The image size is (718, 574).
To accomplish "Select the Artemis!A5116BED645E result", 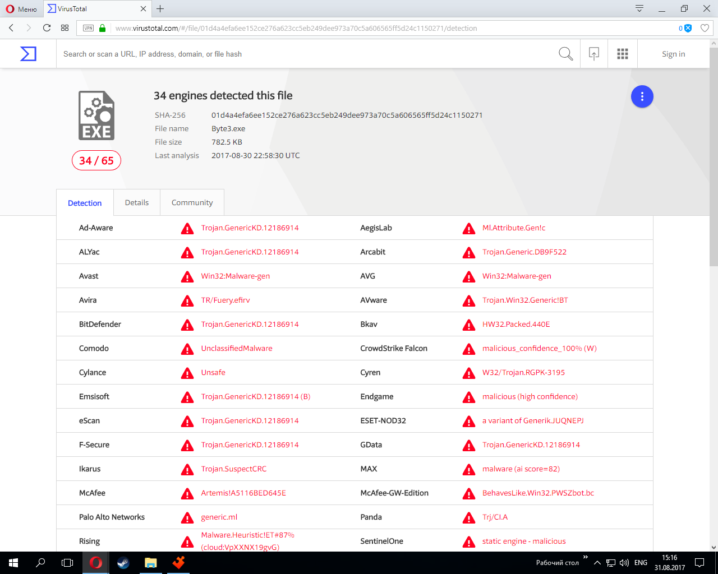I will coord(243,493).
